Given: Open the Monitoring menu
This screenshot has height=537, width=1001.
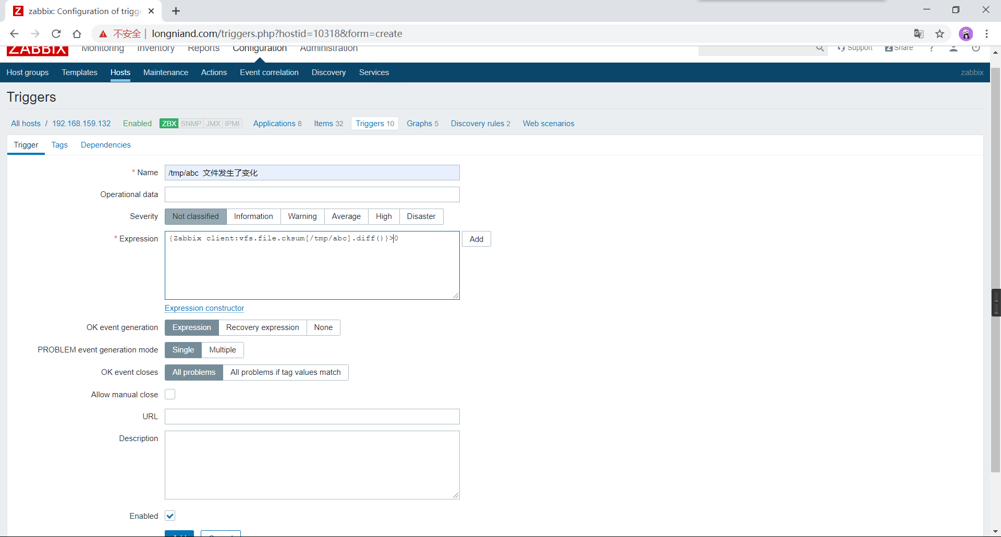Looking at the screenshot, I should 103,48.
